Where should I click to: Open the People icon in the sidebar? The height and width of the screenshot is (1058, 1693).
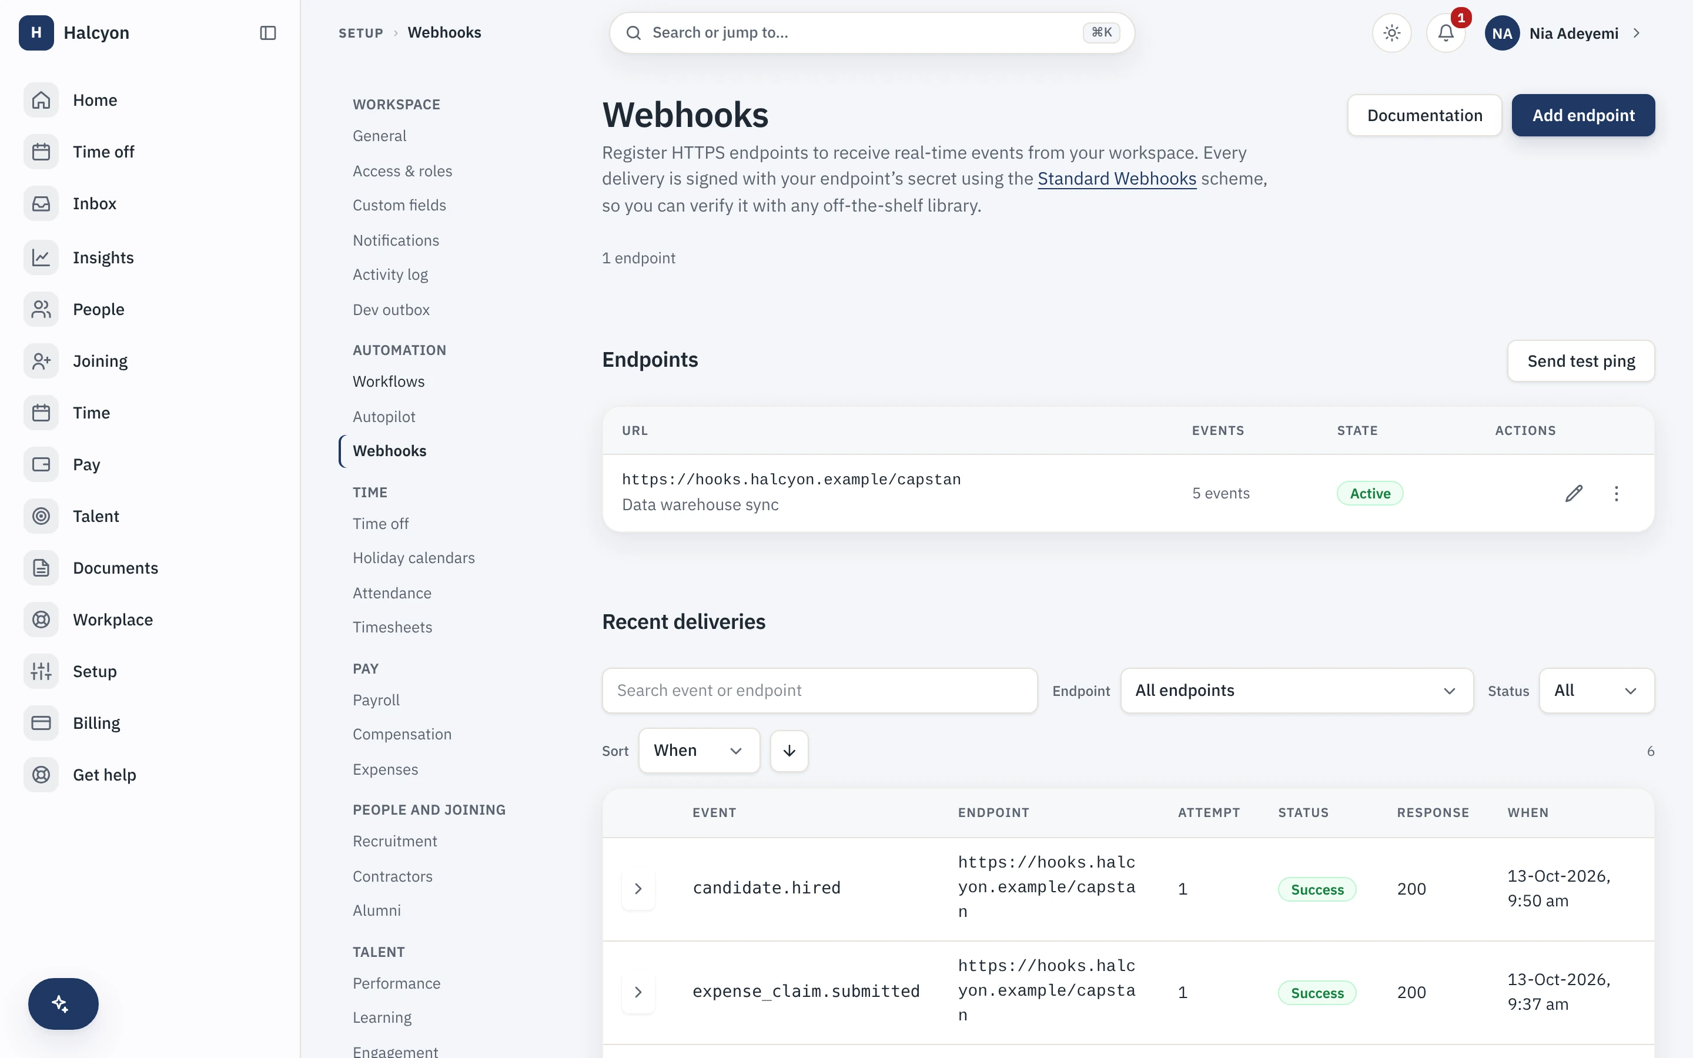click(41, 309)
